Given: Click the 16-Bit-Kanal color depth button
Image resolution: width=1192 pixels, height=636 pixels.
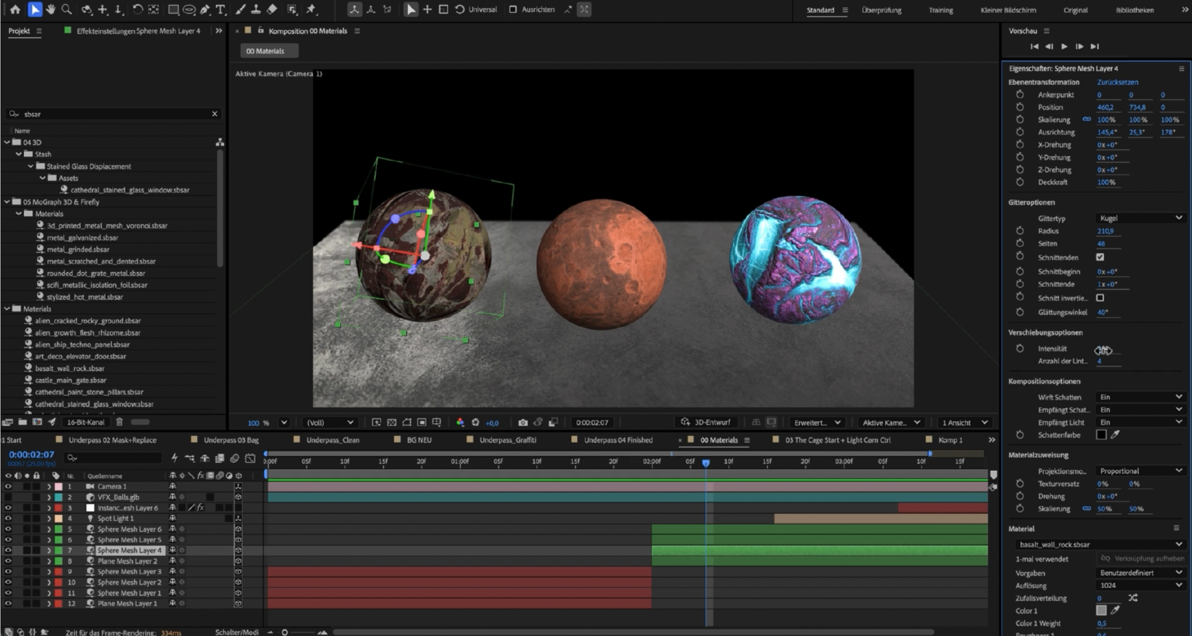Looking at the screenshot, I should [85, 422].
